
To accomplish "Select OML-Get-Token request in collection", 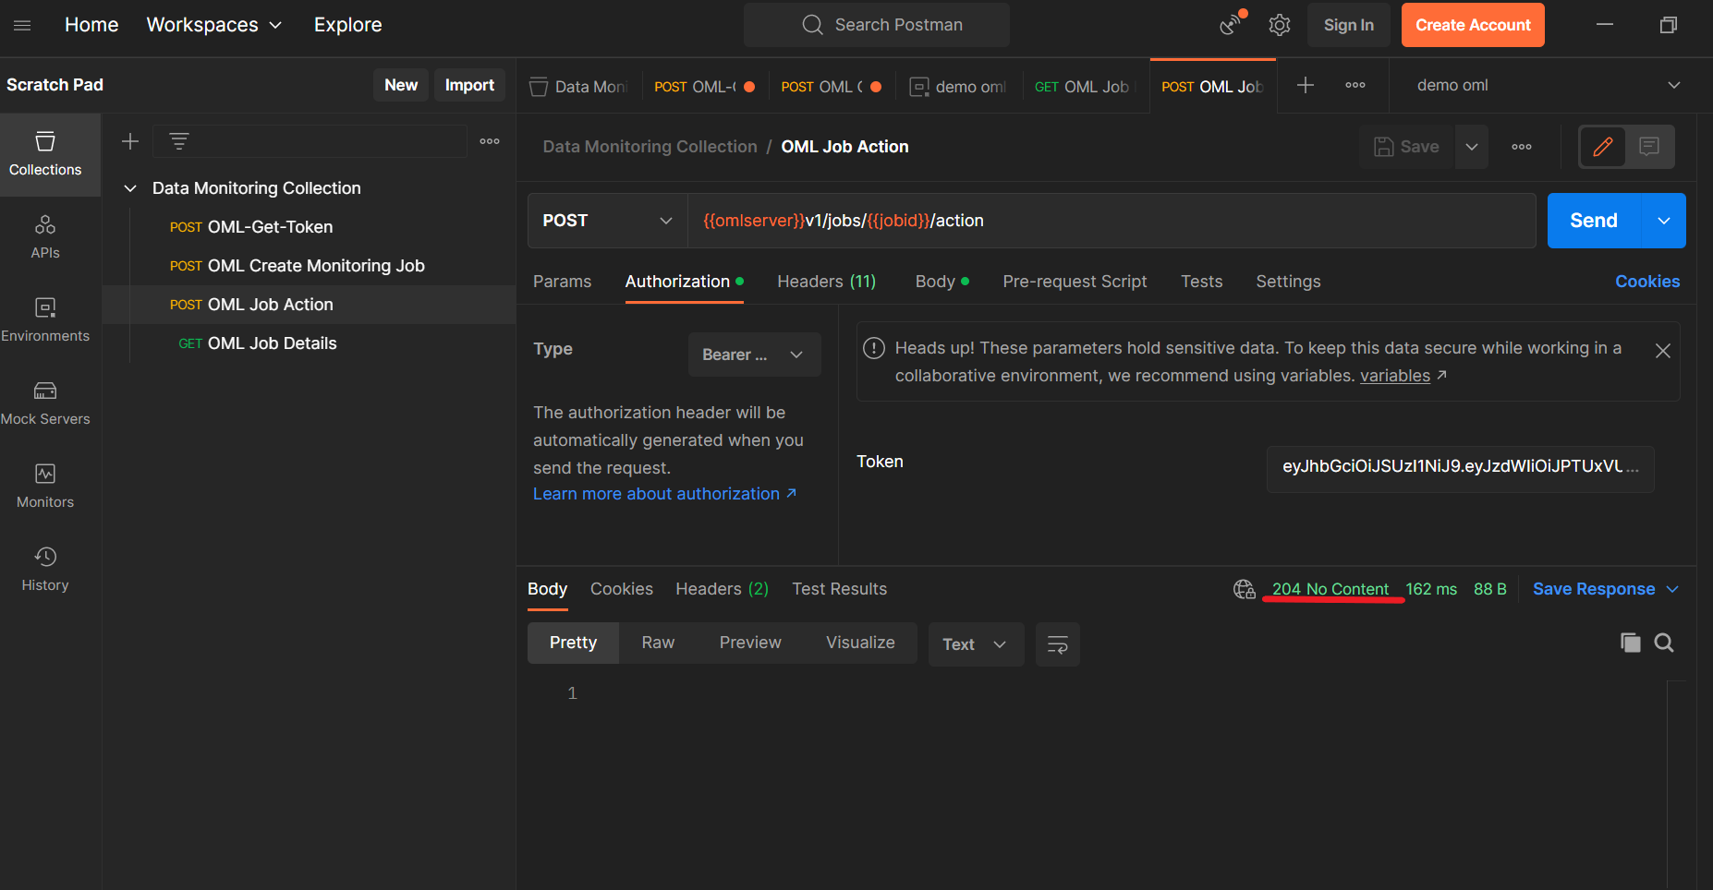I will 309,227.
